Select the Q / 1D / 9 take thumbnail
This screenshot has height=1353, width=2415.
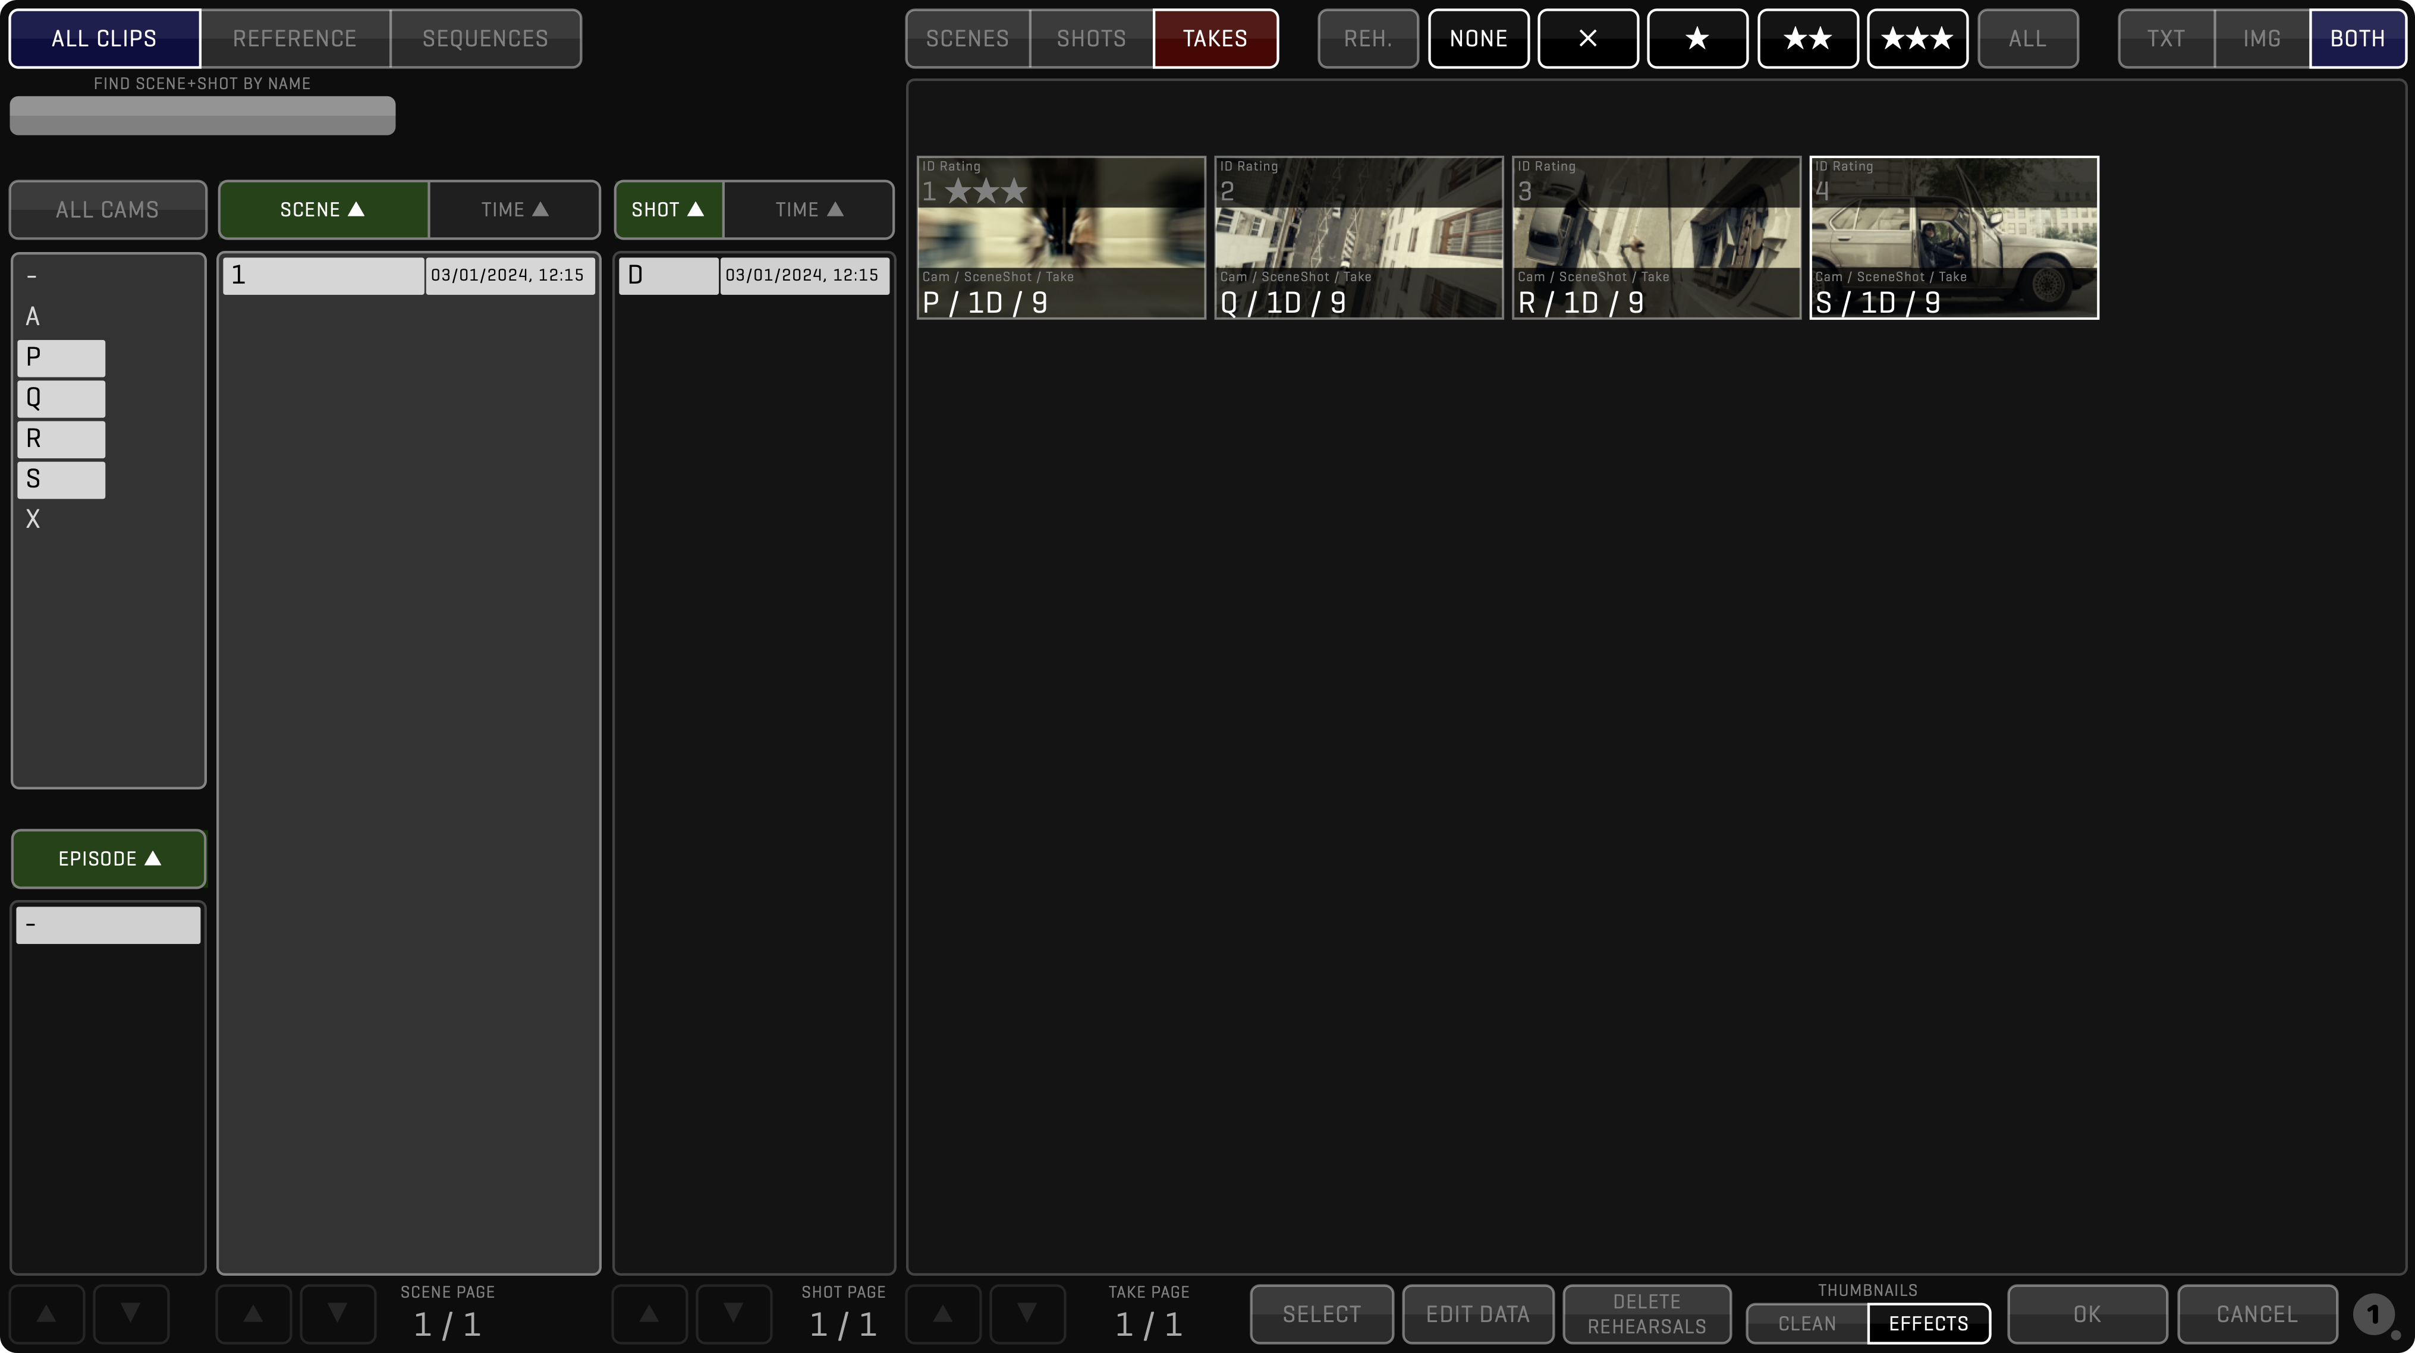click(x=1359, y=237)
